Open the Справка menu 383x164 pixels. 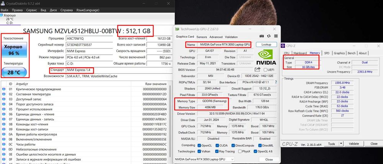point(66,10)
